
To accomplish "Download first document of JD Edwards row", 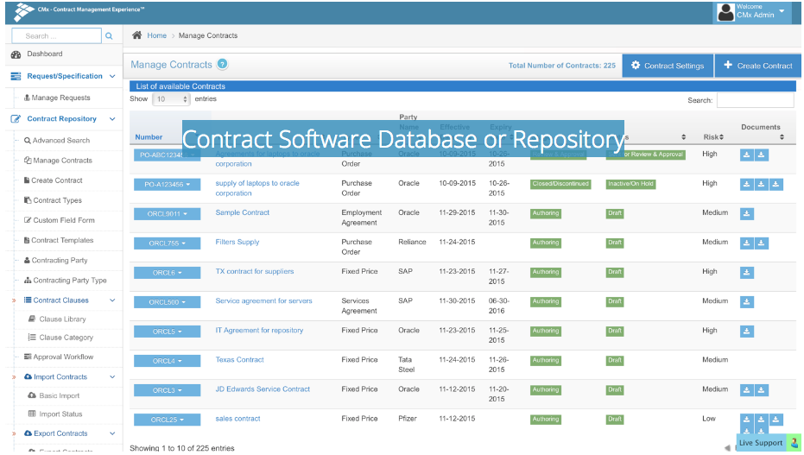I will (x=746, y=390).
